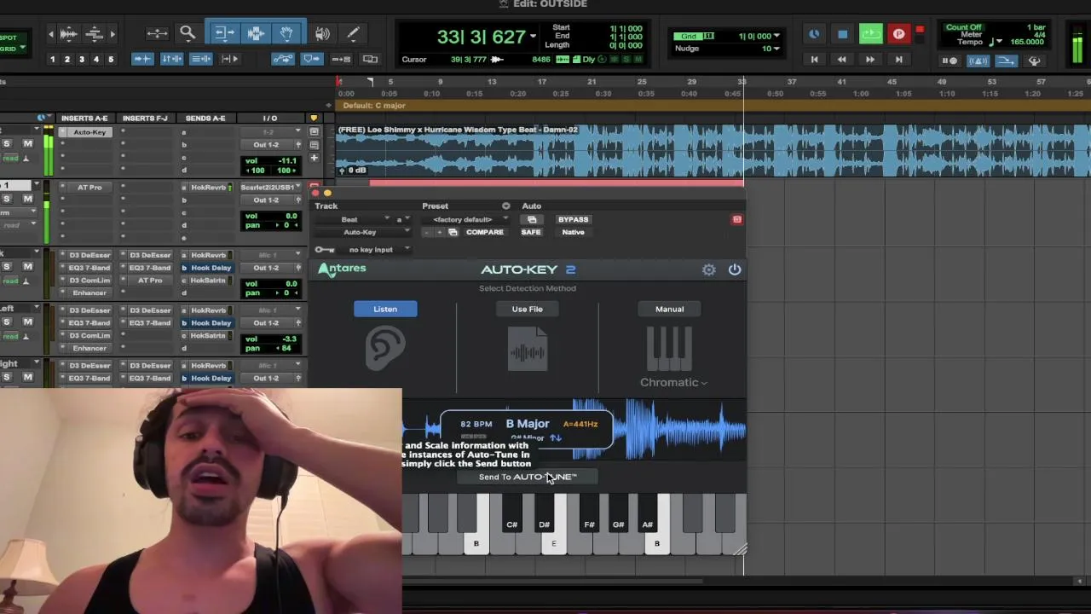This screenshot has height=614, width=1091.
Task: Click the red target button in plugin header
Action: point(737,220)
